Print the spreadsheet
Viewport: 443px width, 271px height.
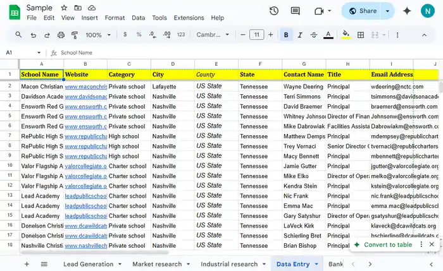(x=61, y=35)
